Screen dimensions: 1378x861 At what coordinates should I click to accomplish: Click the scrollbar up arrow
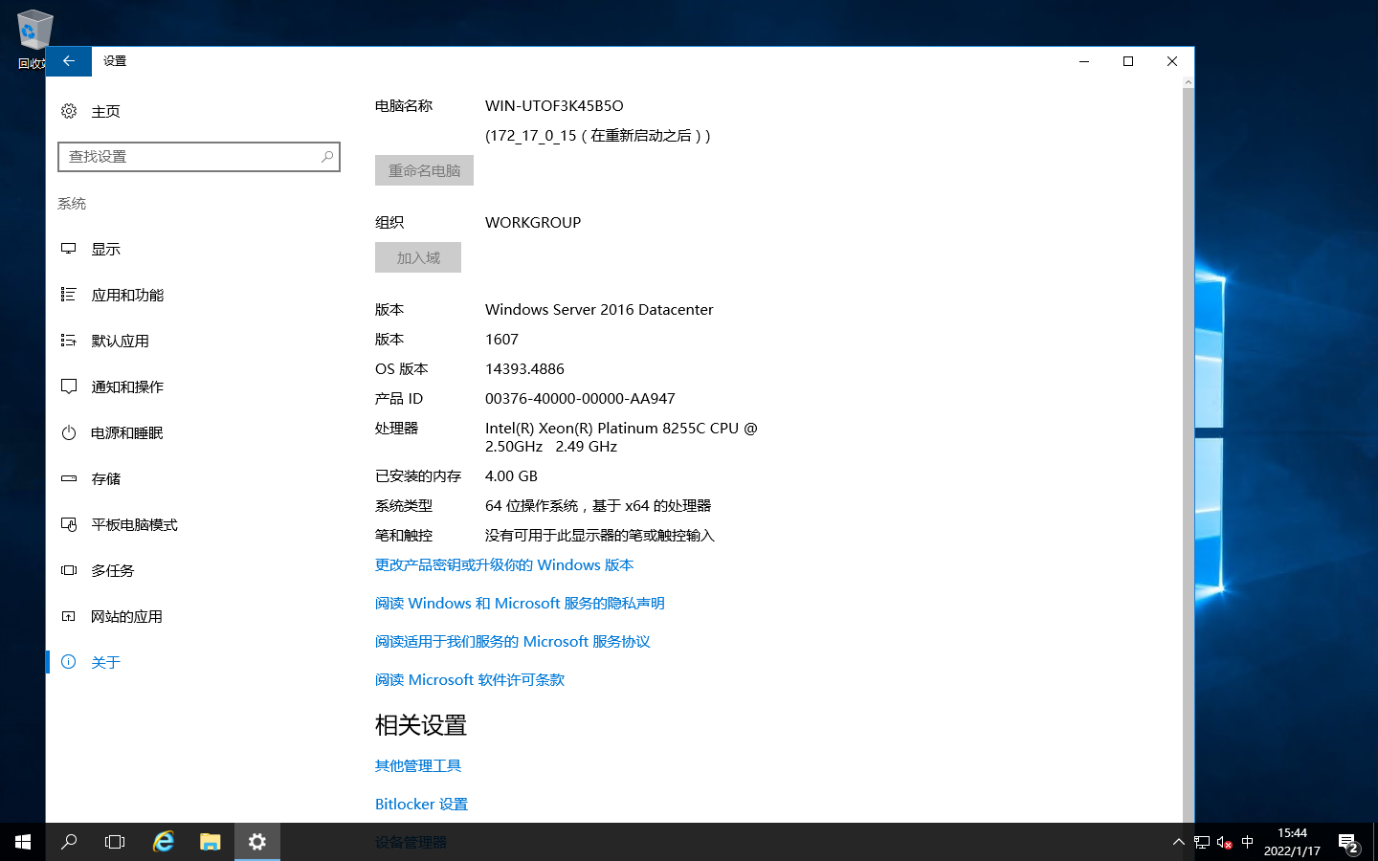point(1189,82)
